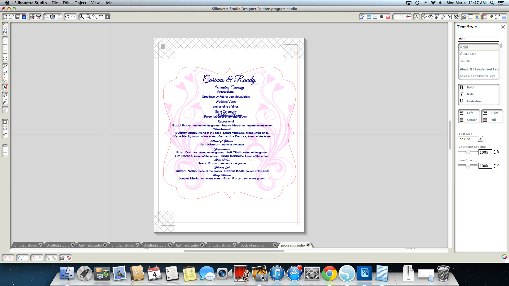This screenshot has height=286, width=509.
Task: Increase Line Spacing with up stepper arrow
Action: pos(494,164)
